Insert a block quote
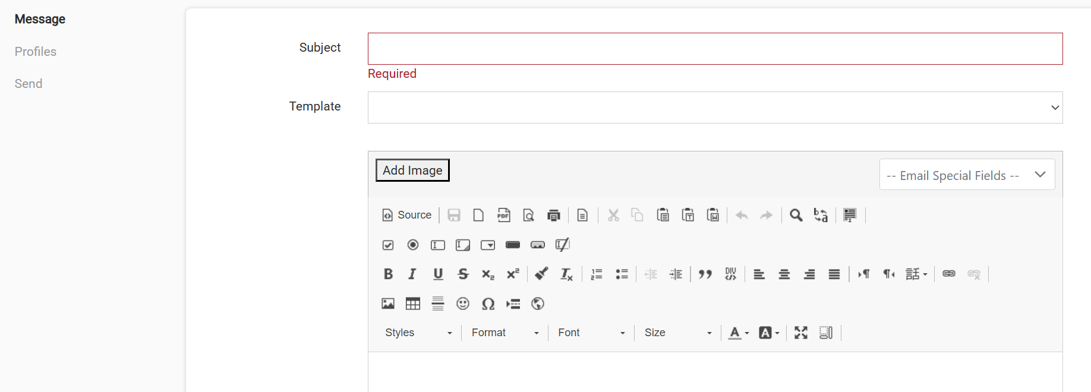The image size is (1091, 392). (x=705, y=274)
